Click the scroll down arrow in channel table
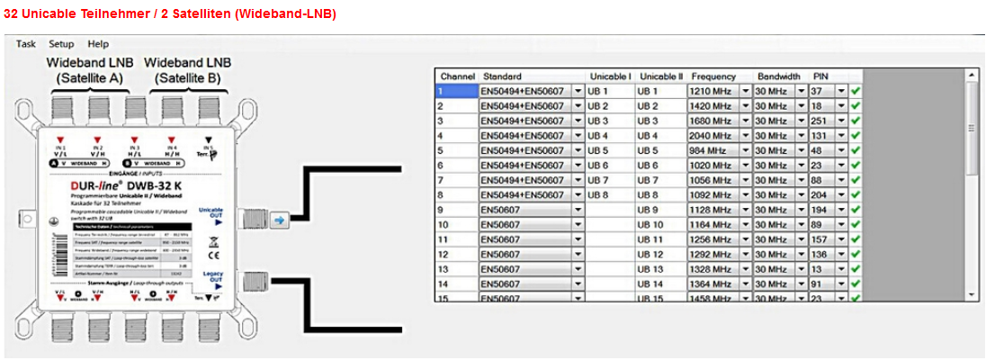The width and height of the screenshot is (986, 360). tap(972, 294)
